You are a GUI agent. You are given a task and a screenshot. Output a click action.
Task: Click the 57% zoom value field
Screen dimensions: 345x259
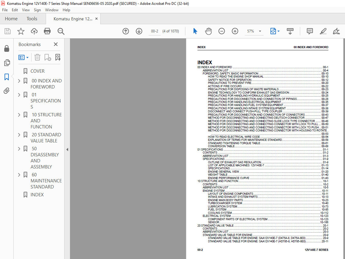click(x=250, y=31)
